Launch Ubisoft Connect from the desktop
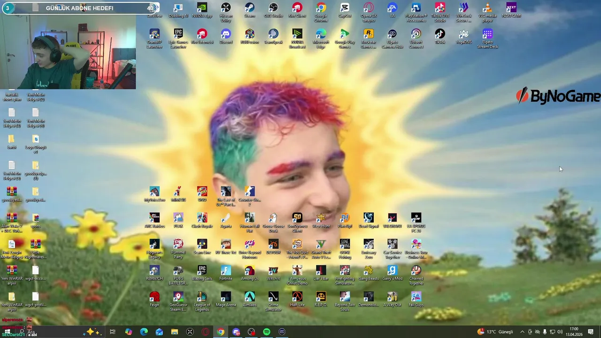 pyautogui.click(x=416, y=39)
